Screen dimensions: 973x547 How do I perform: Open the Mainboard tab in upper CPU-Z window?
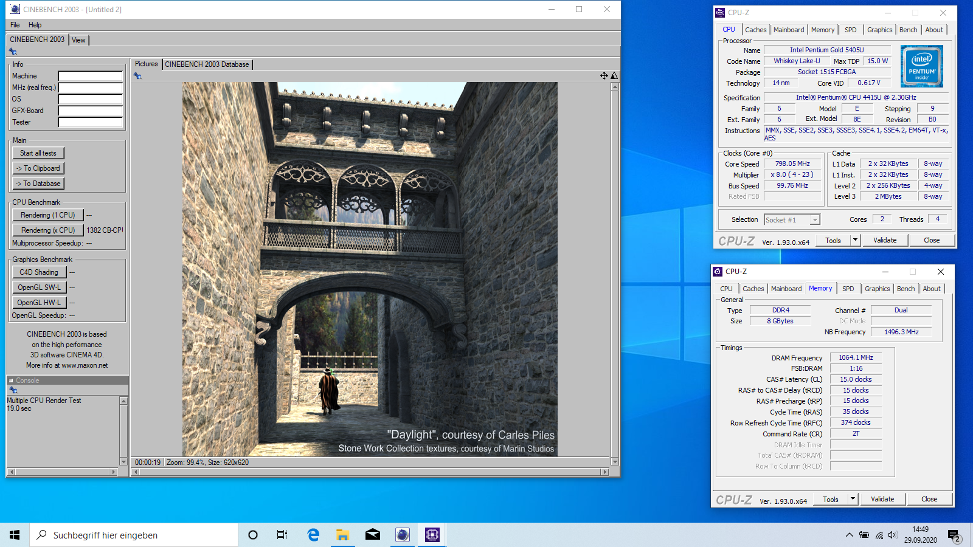789,30
